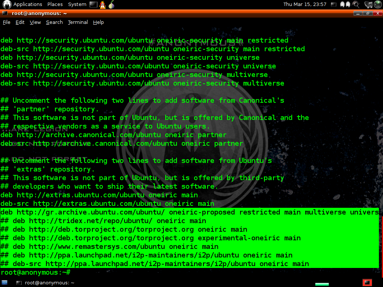Image resolution: width=383 pixels, height=287 pixels.
Task: Open the System menu in the top panel
Action: pyautogui.click(x=77, y=4)
